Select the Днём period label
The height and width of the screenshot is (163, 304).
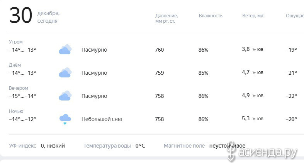point(15,65)
